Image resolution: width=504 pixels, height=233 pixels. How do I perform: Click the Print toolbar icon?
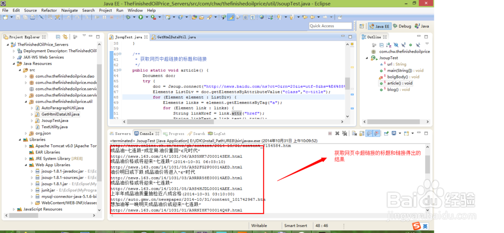[33, 17]
